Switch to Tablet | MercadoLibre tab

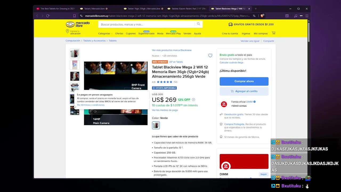(98, 9)
